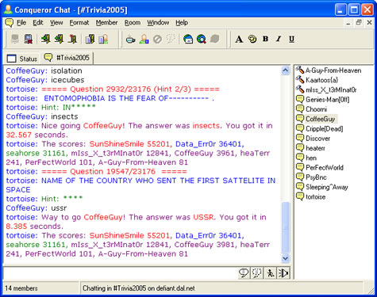Click the chat scrollbar thumb
Viewport: 377px width, 297px height.
[285, 227]
